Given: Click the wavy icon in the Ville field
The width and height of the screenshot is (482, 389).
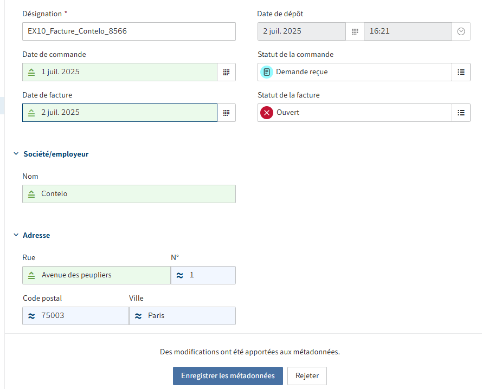Looking at the screenshot, I should [x=138, y=316].
